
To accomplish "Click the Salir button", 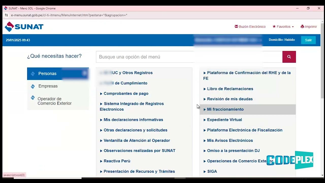I will [x=308, y=40].
